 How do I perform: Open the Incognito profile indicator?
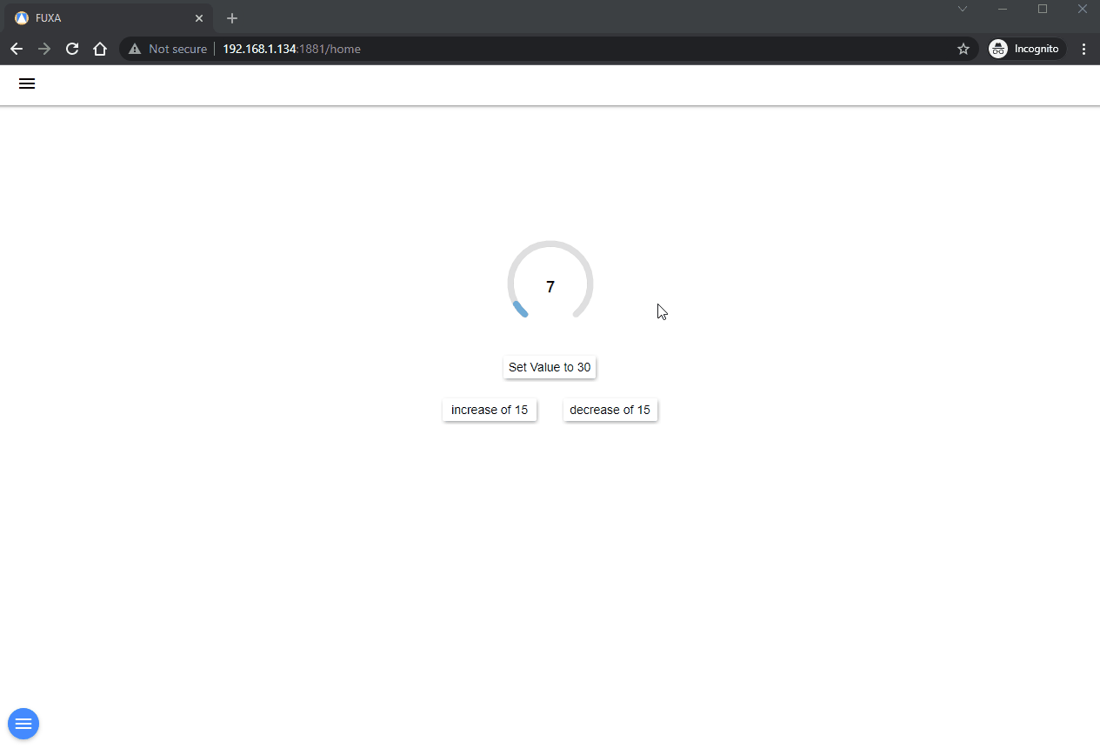click(1026, 49)
